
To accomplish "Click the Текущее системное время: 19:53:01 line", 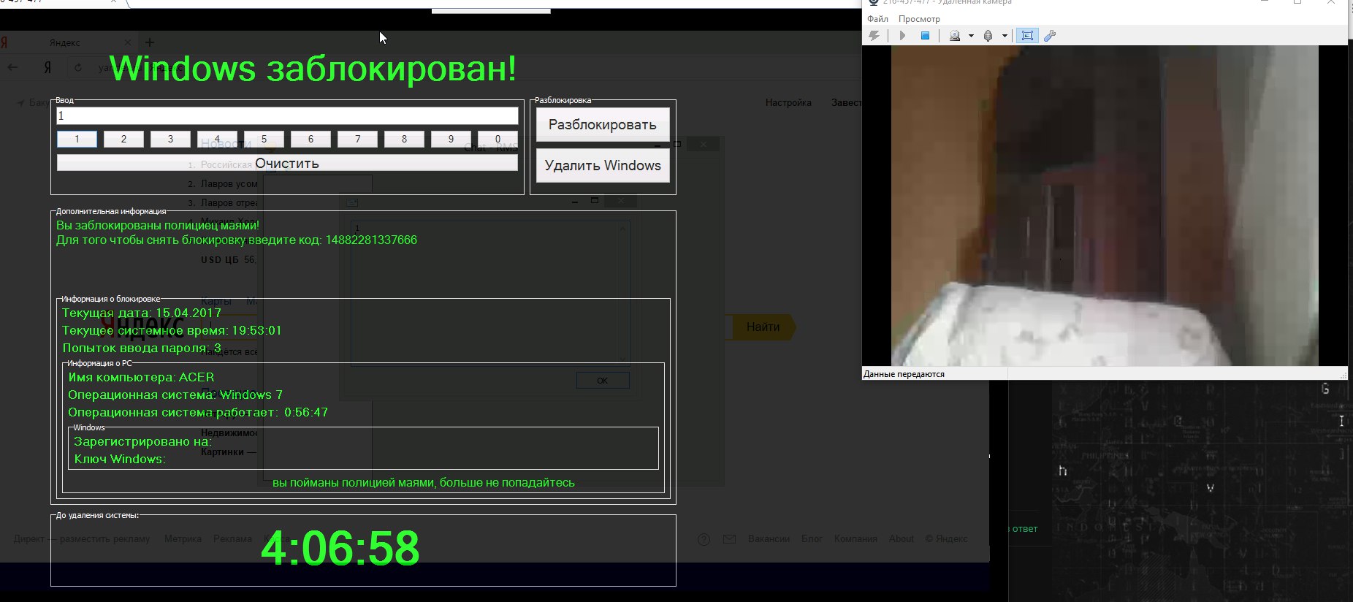I will 172,330.
